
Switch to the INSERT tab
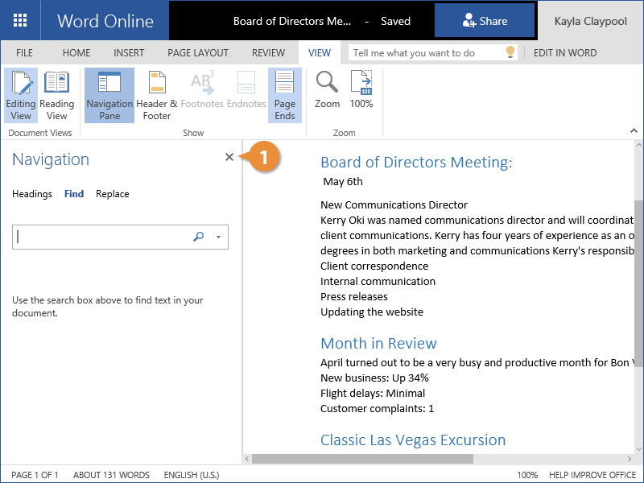tap(129, 53)
